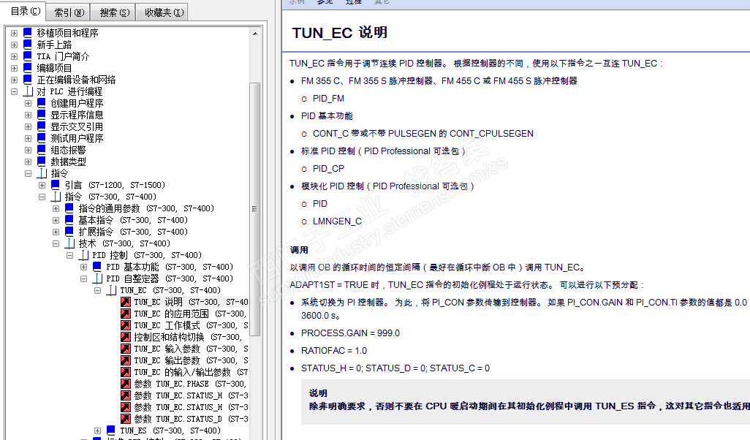Click book icon next to 基本指令

tap(69, 219)
